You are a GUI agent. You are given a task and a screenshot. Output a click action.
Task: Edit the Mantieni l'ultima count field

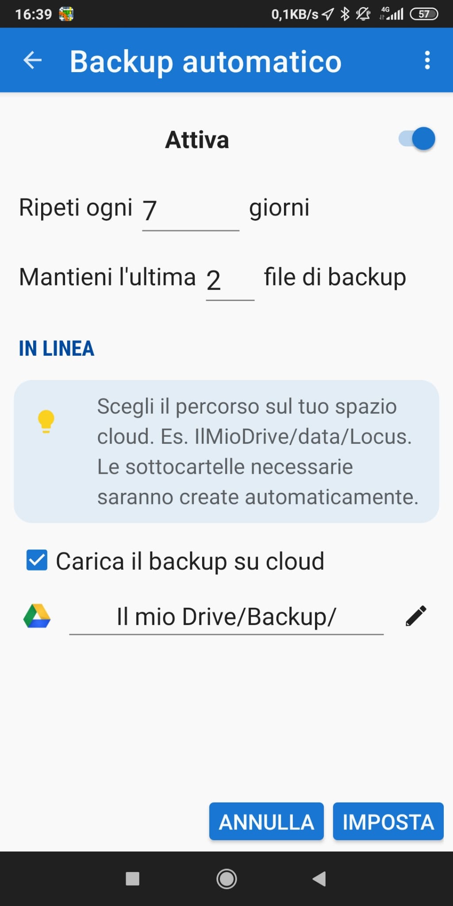point(230,280)
